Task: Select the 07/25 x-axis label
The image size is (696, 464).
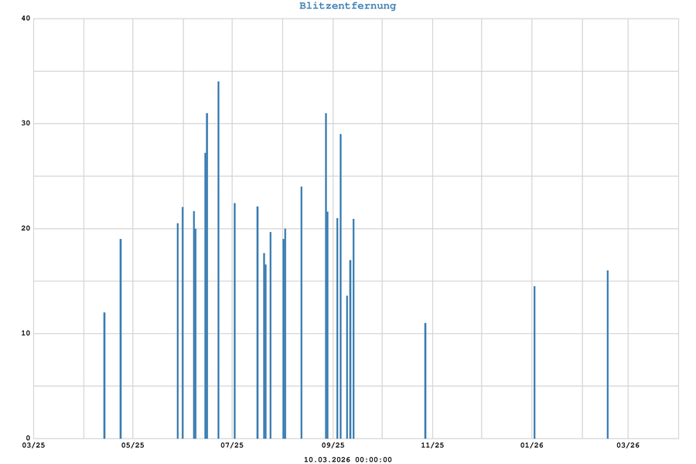Action: pyautogui.click(x=232, y=445)
